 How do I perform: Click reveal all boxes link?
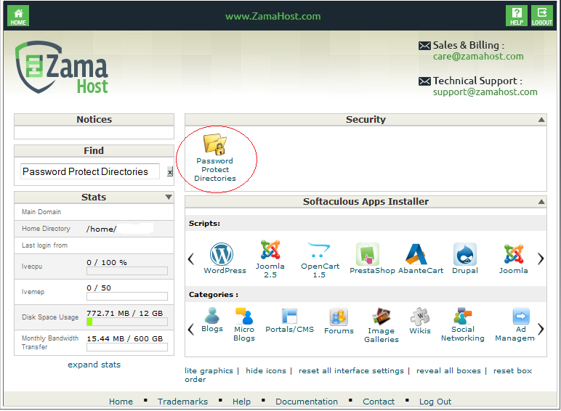pyautogui.click(x=448, y=371)
